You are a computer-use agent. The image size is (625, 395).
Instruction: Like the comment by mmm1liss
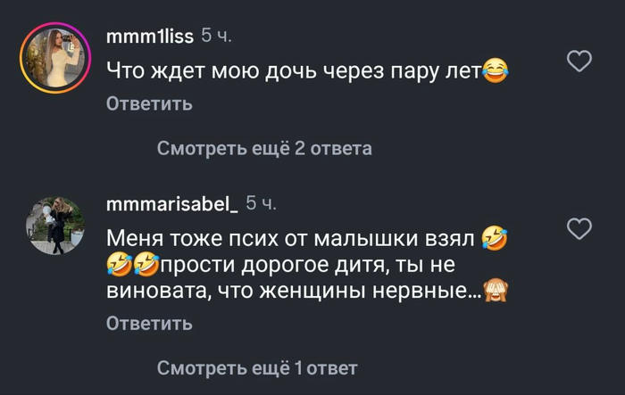point(580,61)
